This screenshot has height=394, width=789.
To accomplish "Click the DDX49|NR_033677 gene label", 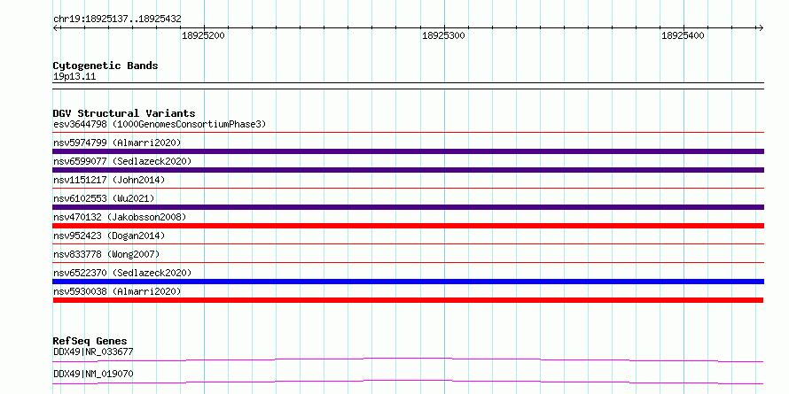I will [93, 352].
